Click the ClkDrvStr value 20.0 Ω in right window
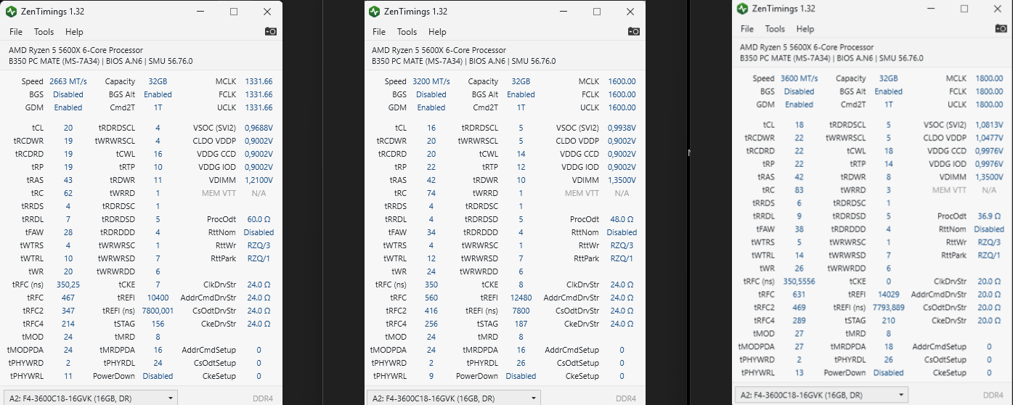This screenshot has width=1013, height=405. [x=988, y=282]
